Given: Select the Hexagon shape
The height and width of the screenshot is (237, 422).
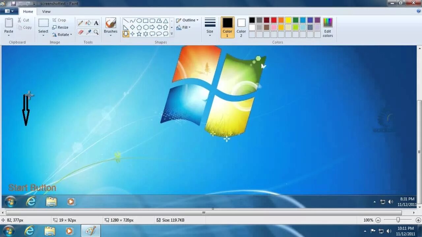Looking at the screenshot, I should coord(146,27).
